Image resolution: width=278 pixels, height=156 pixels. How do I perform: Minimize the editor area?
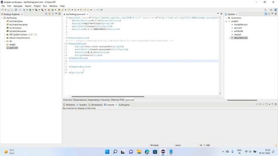pyautogui.click(x=218, y=13)
